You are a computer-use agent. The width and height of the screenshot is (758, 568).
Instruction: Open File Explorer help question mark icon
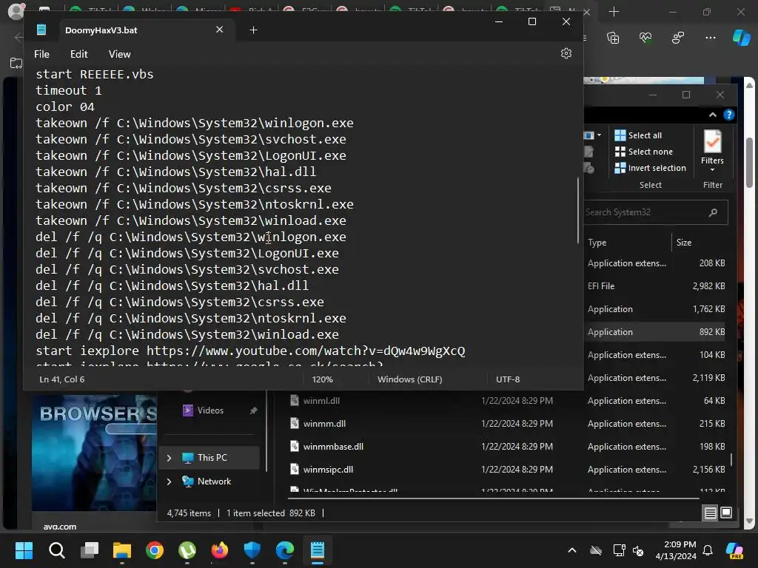pos(728,115)
